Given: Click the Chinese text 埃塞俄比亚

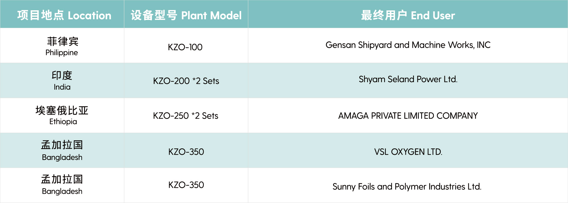Looking at the screenshot, I should pyautogui.click(x=62, y=111).
